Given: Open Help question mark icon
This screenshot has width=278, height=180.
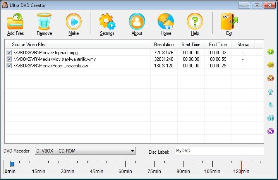Looking at the screenshot, I should click(x=195, y=21).
